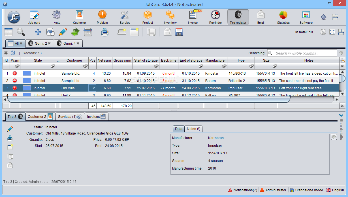The height and width of the screenshot is (197, 348).
Task: Click printer icon in details panel
Action: (10, 138)
